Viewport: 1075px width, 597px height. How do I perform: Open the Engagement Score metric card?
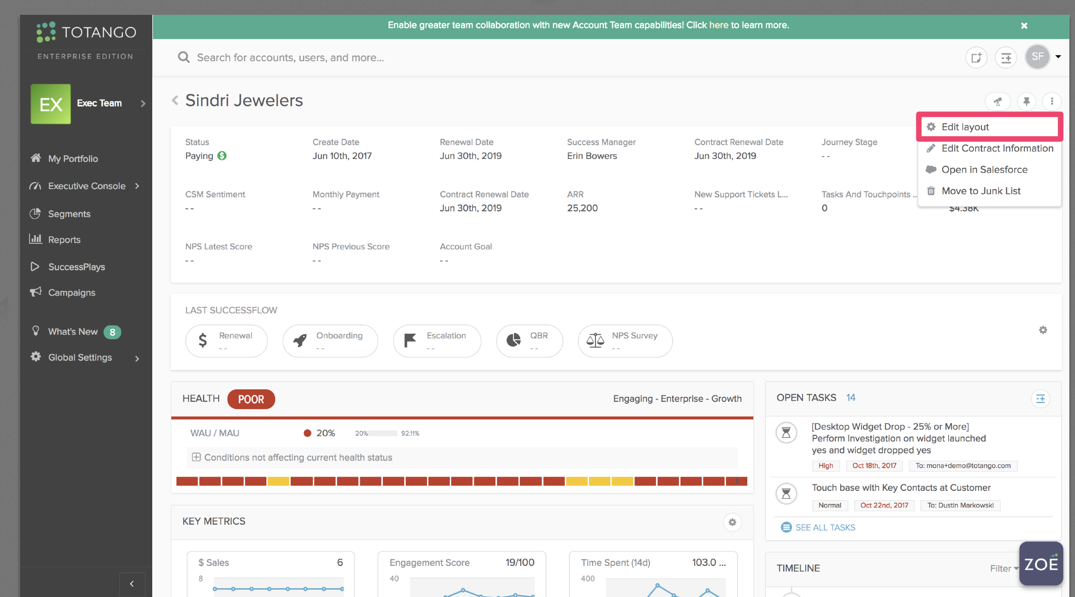[462, 574]
